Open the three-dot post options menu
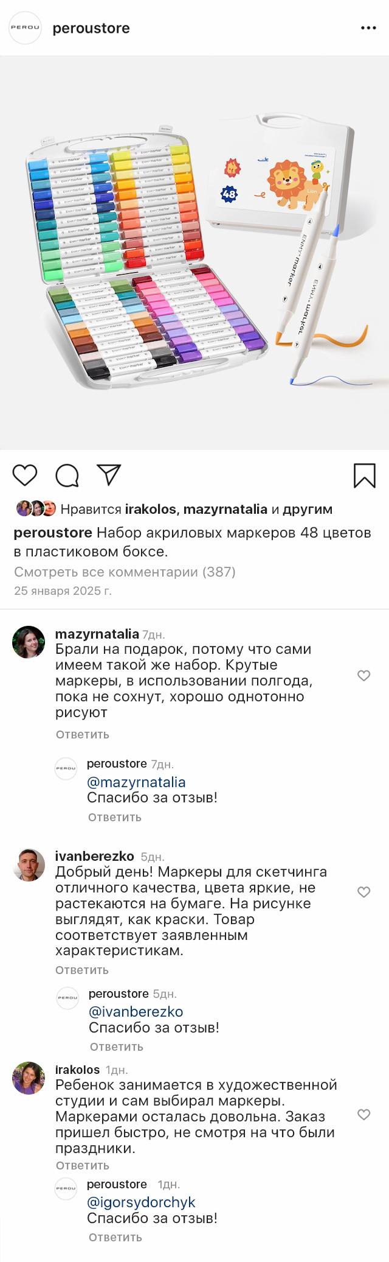This screenshot has height=1262, width=389. [368, 28]
